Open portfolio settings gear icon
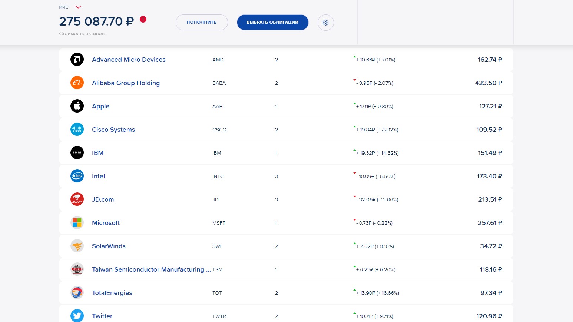Viewport: 573px width, 322px height. tap(326, 23)
